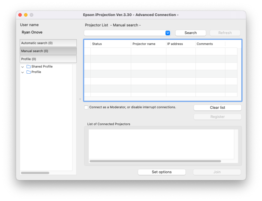Click the projector address input field
This screenshot has width=262, height=201.
[124, 33]
